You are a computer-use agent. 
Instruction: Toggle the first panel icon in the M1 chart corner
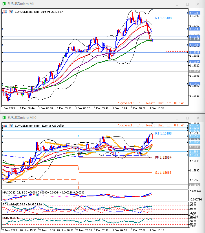tap(5, 12)
